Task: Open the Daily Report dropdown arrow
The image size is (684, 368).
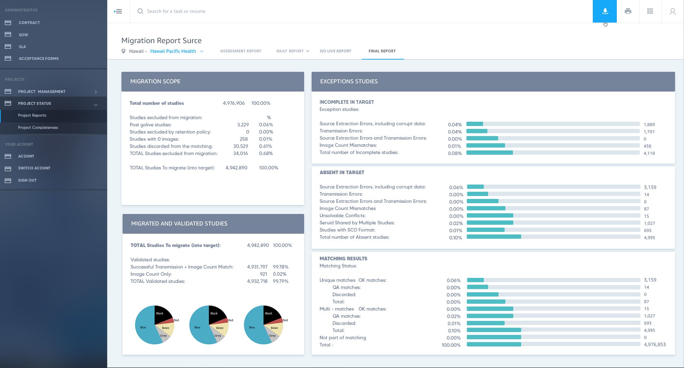Action: pos(308,51)
